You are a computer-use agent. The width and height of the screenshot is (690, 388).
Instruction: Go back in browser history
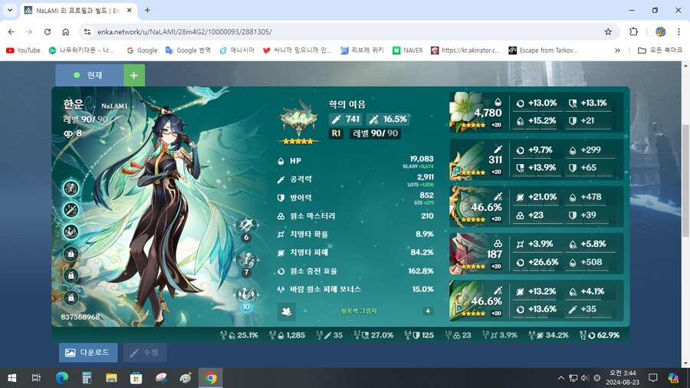tap(11, 31)
